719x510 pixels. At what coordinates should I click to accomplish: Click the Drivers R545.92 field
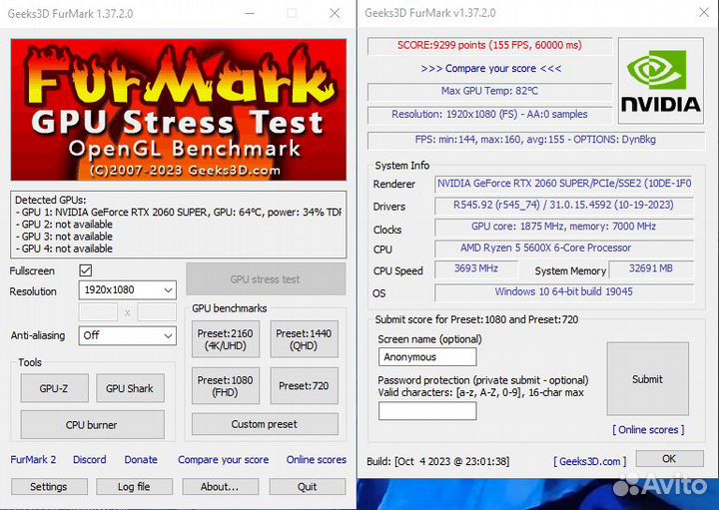[564, 205]
